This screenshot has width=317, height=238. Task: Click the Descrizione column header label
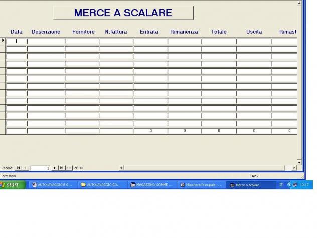coord(46,32)
